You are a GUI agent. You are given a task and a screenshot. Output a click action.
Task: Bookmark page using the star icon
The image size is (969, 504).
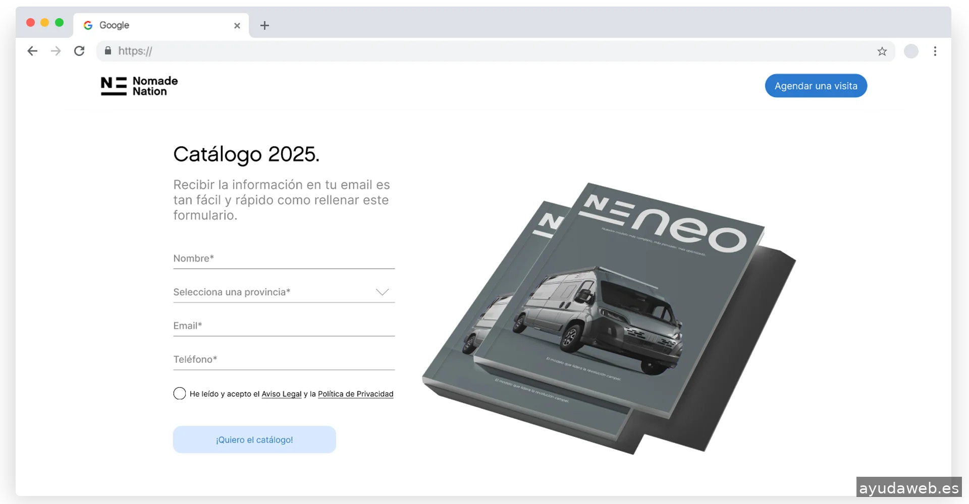(882, 51)
